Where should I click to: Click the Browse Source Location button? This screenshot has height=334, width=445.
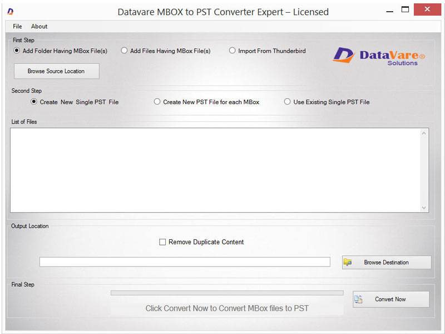(56, 71)
